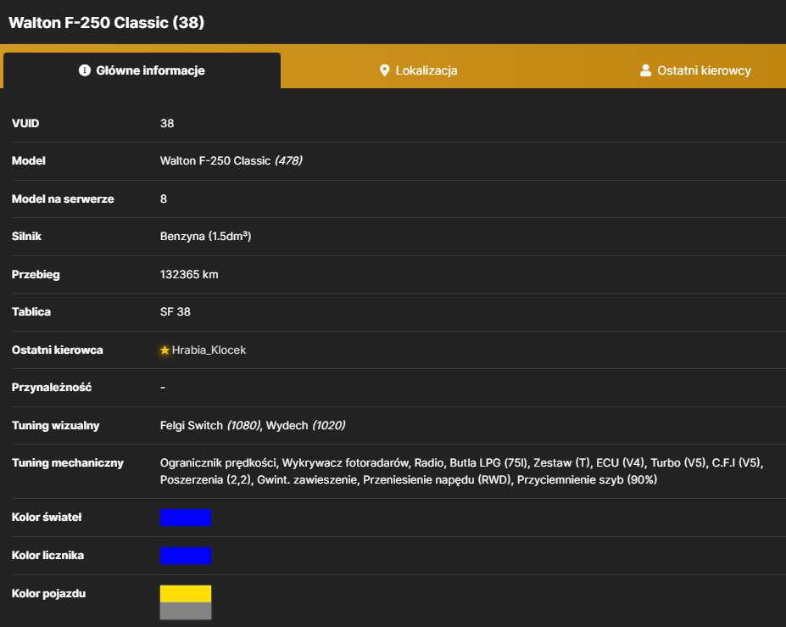Screen dimensions: 786x627
Task: Click the Kolor pojazdu row label
Action: [48, 593]
